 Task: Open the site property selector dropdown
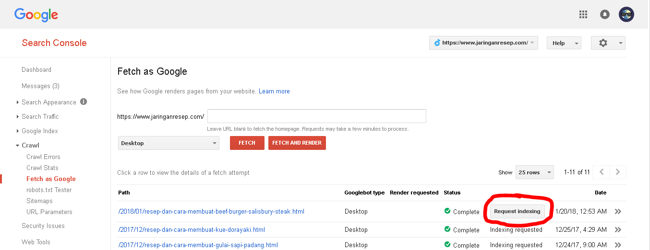[483, 43]
